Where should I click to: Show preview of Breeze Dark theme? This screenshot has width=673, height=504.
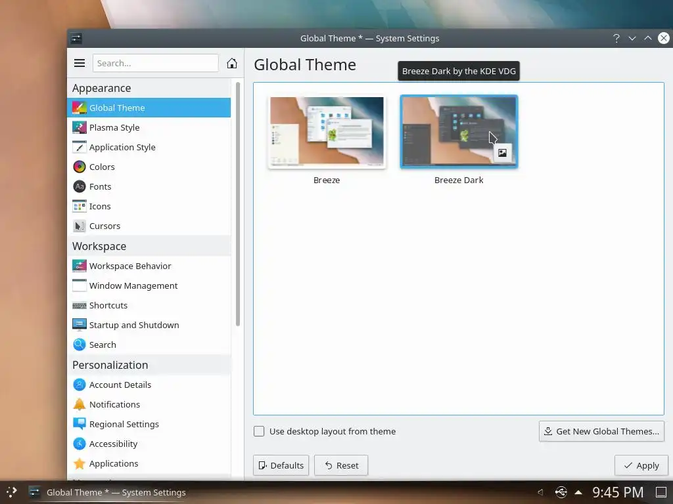502,153
